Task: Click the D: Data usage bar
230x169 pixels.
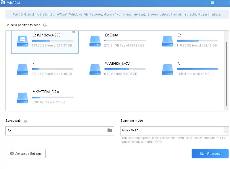Action: tap(125, 41)
